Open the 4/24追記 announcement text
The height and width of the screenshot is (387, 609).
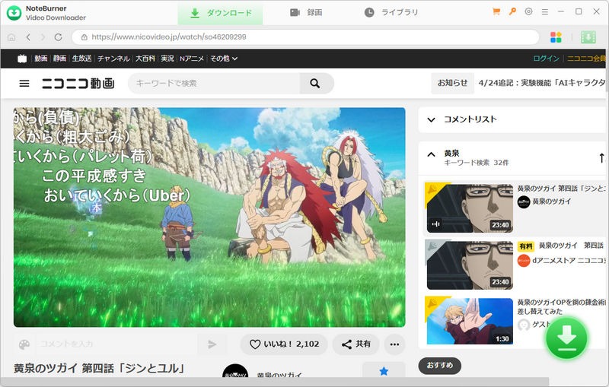tap(542, 83)
